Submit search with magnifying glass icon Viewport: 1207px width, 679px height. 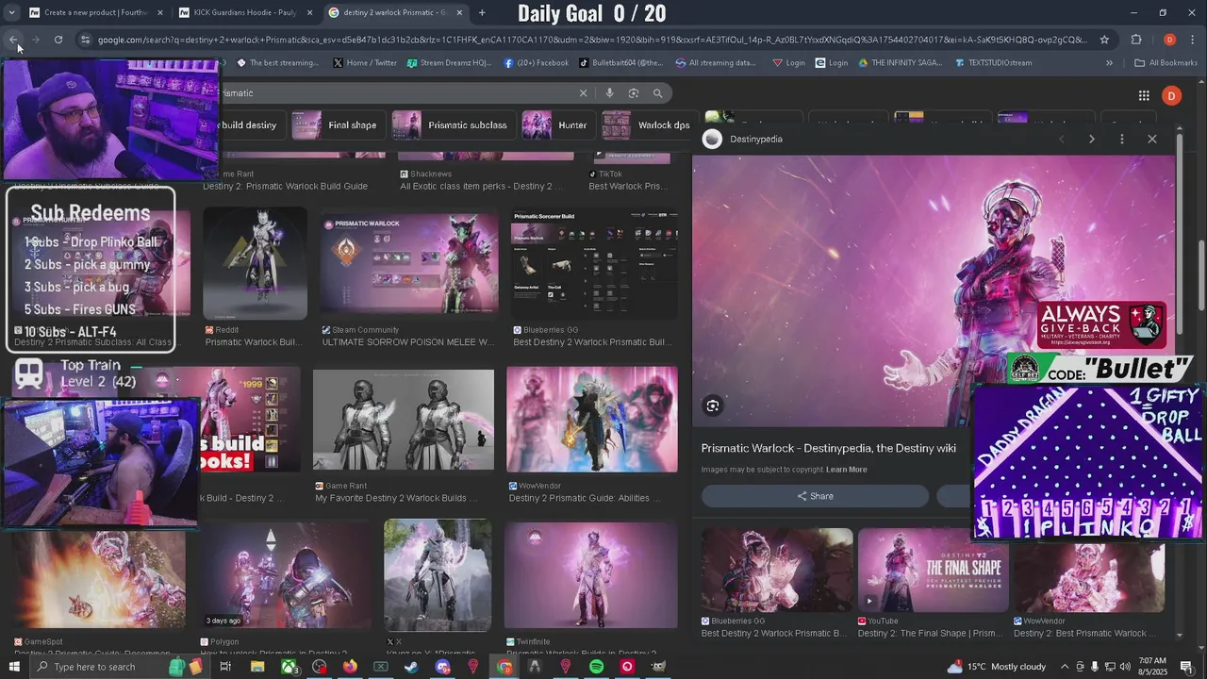(x=658, y=92)
